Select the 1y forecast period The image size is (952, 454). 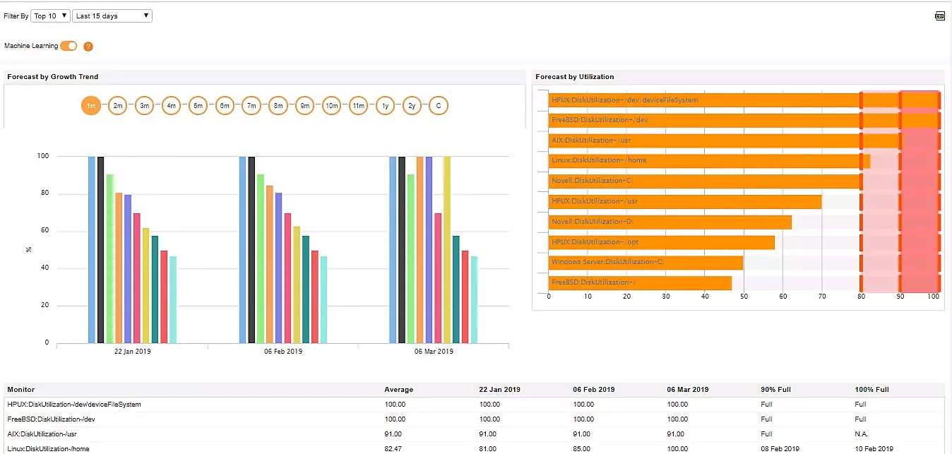[x=385, y=104]
